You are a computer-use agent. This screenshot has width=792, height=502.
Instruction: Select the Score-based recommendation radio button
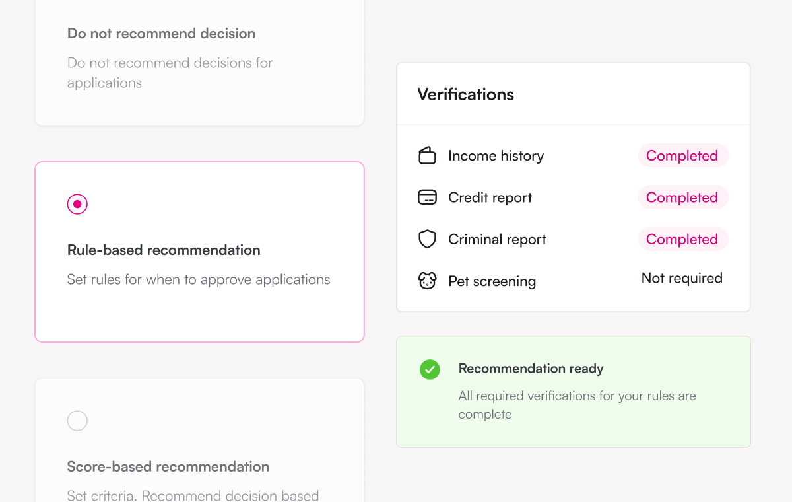point(77,421)
